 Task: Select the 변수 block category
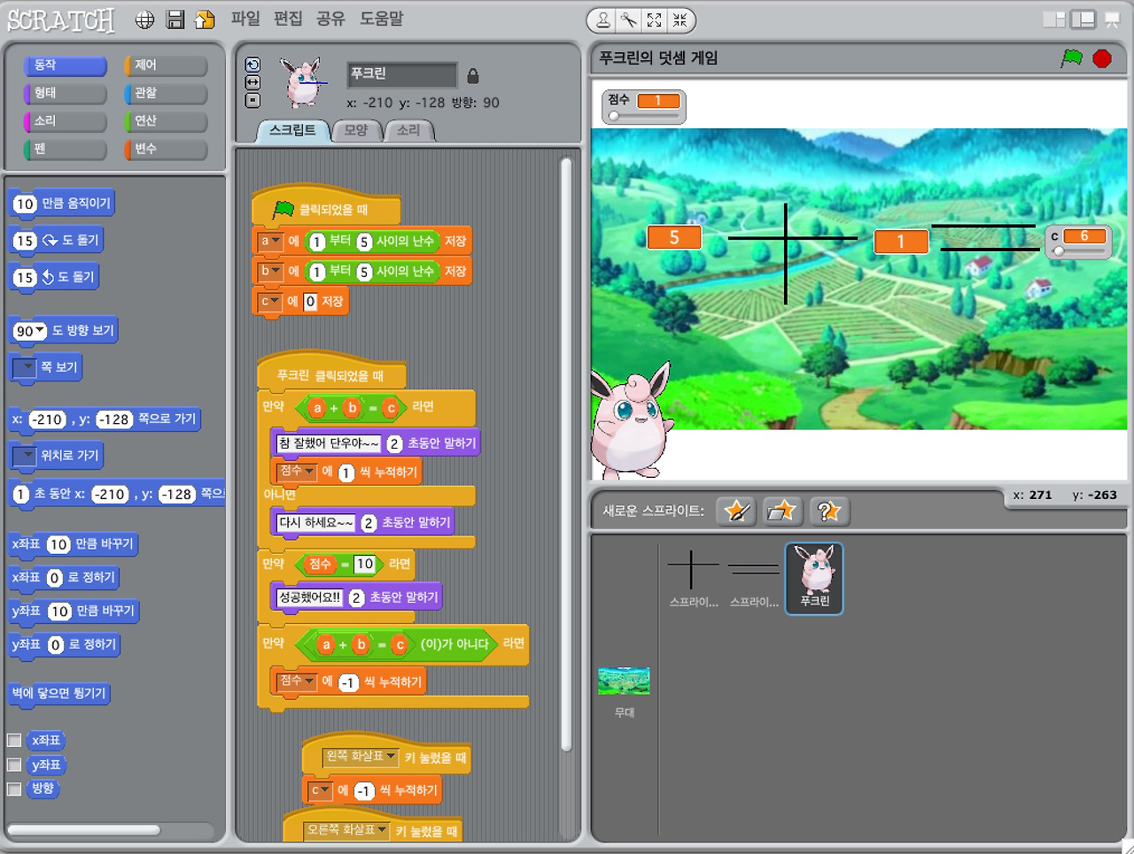click(x=166, y=149)
